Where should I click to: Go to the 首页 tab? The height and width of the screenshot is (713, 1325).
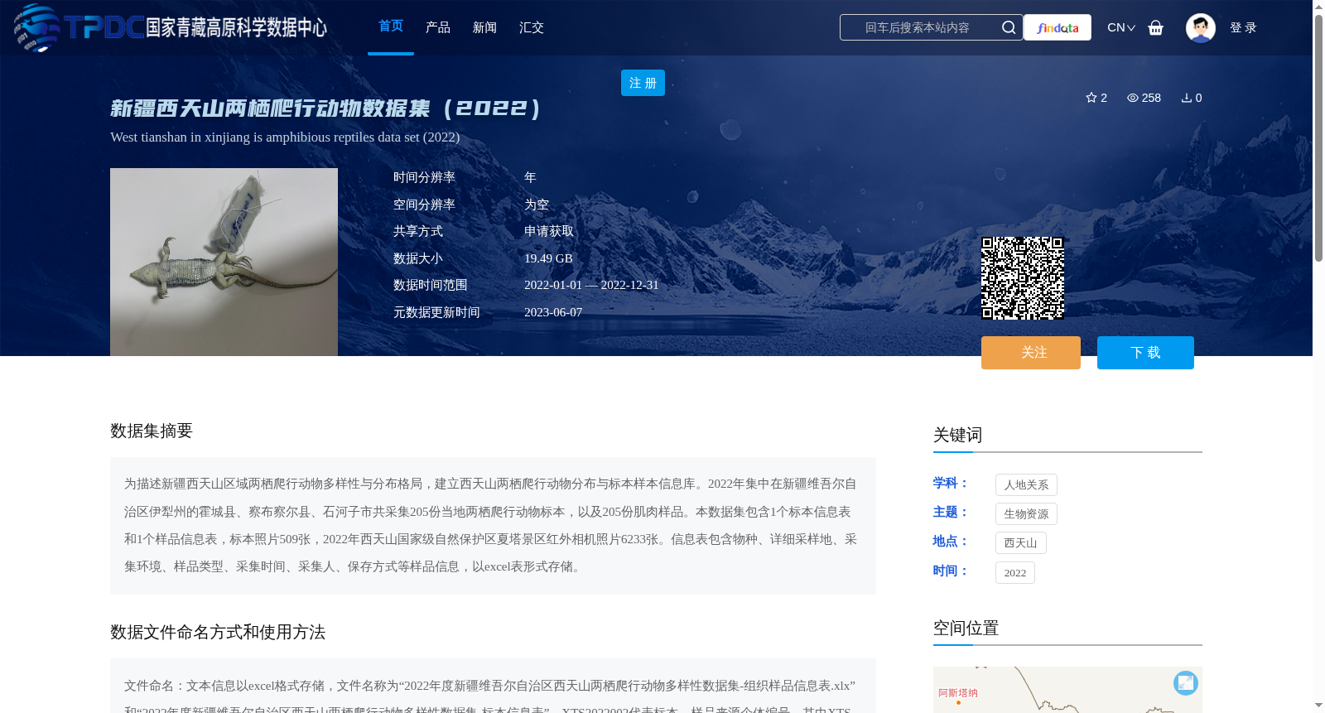391,26
